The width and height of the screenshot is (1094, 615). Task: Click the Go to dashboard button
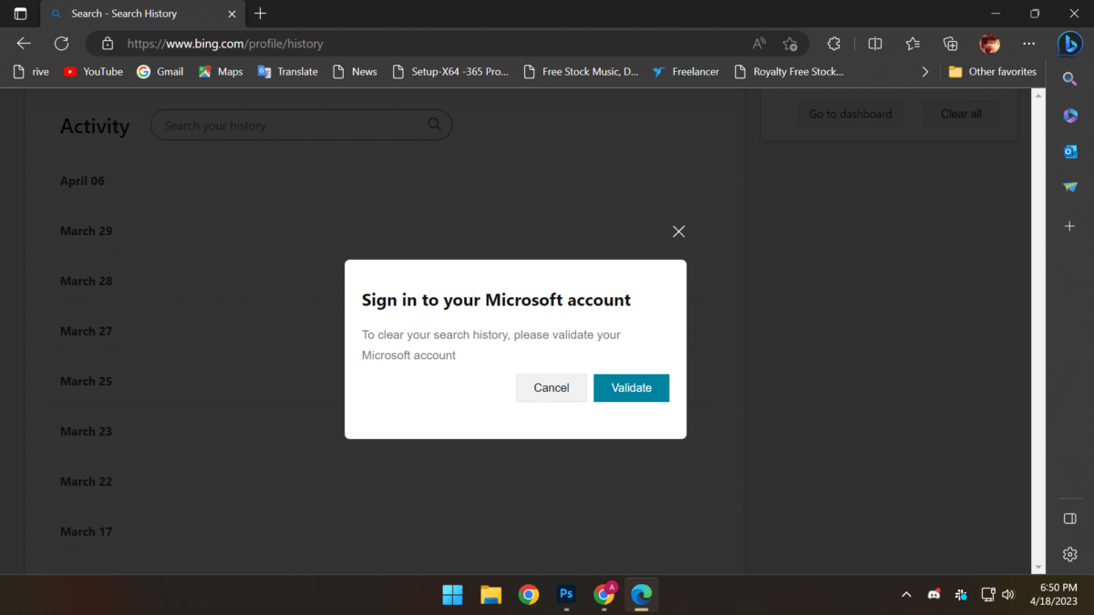click(x=851, y=114)
